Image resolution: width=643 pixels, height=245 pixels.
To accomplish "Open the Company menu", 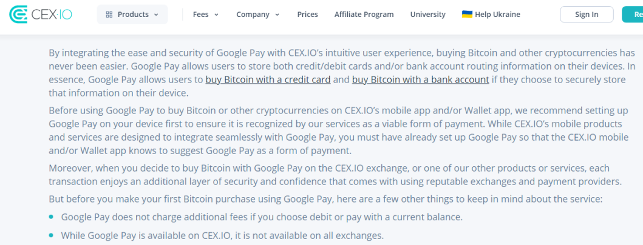I will [x=258, y=15].
